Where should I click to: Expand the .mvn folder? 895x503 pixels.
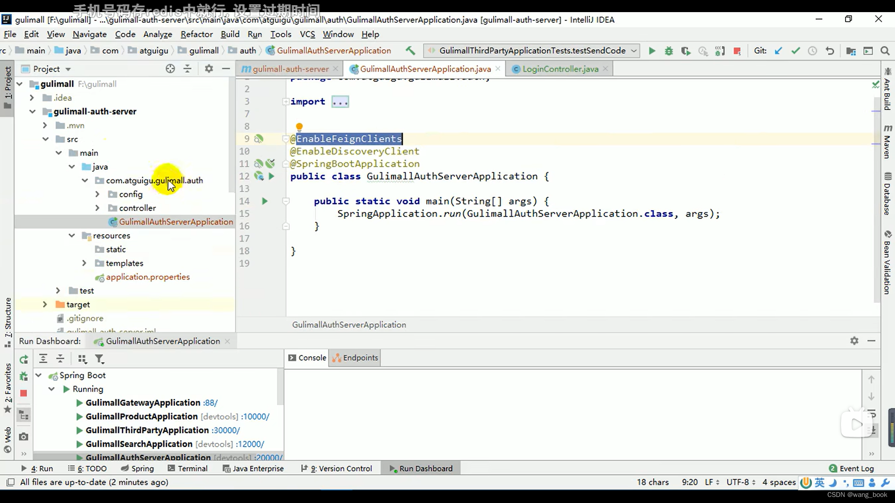pos(45,125)
